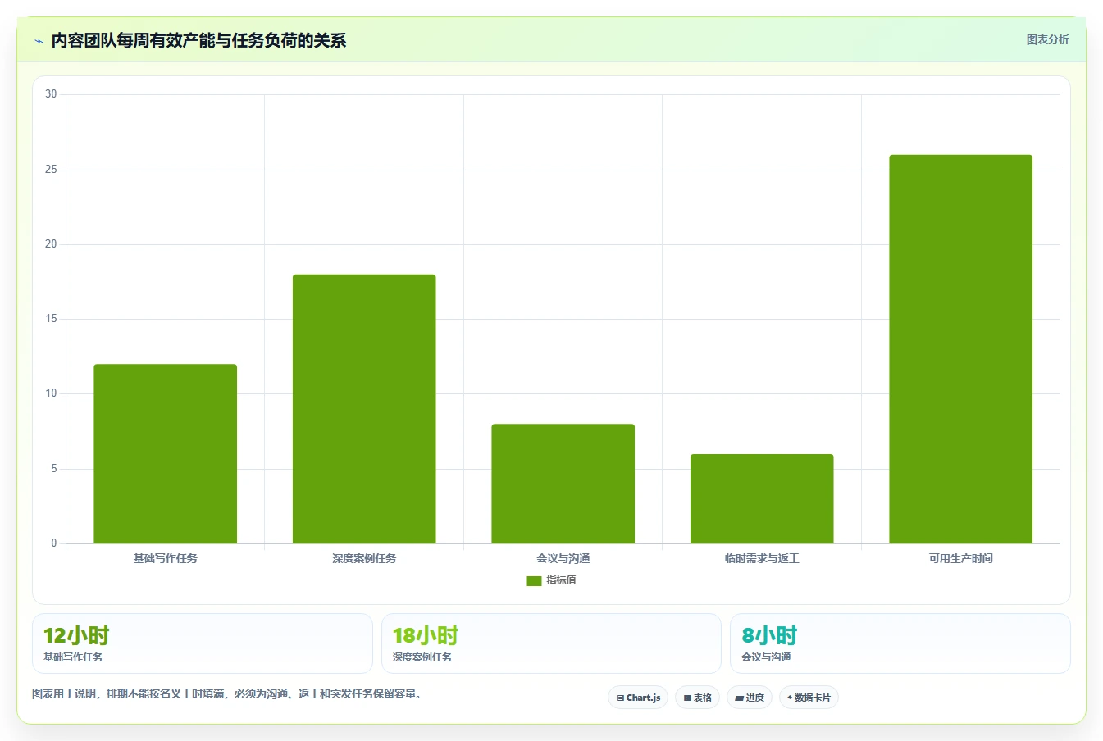
Task: Click the 图表分析 label in the header
Action: tap(1047, 39)
